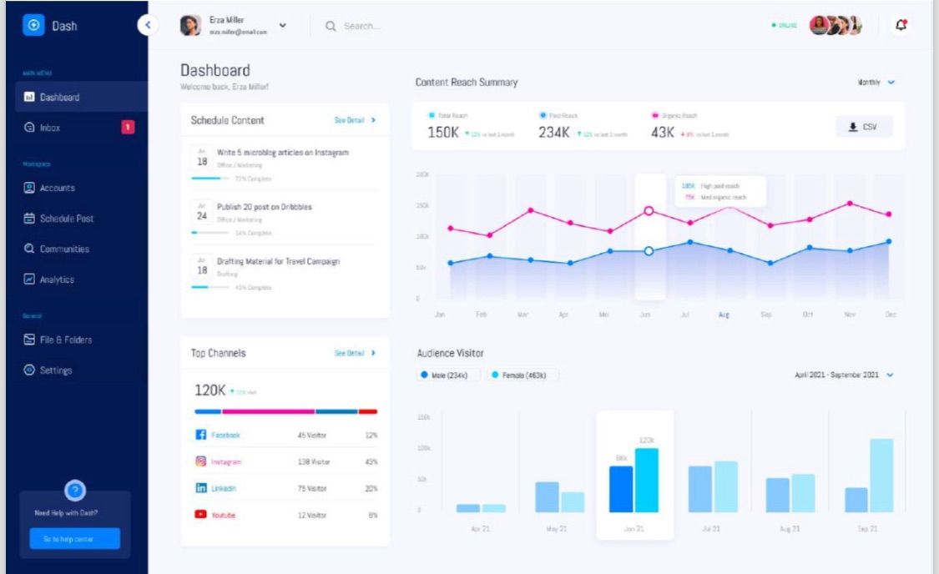Click the Instagram channel icon
This screenshot has height=574, width=939.
[200, 461]
